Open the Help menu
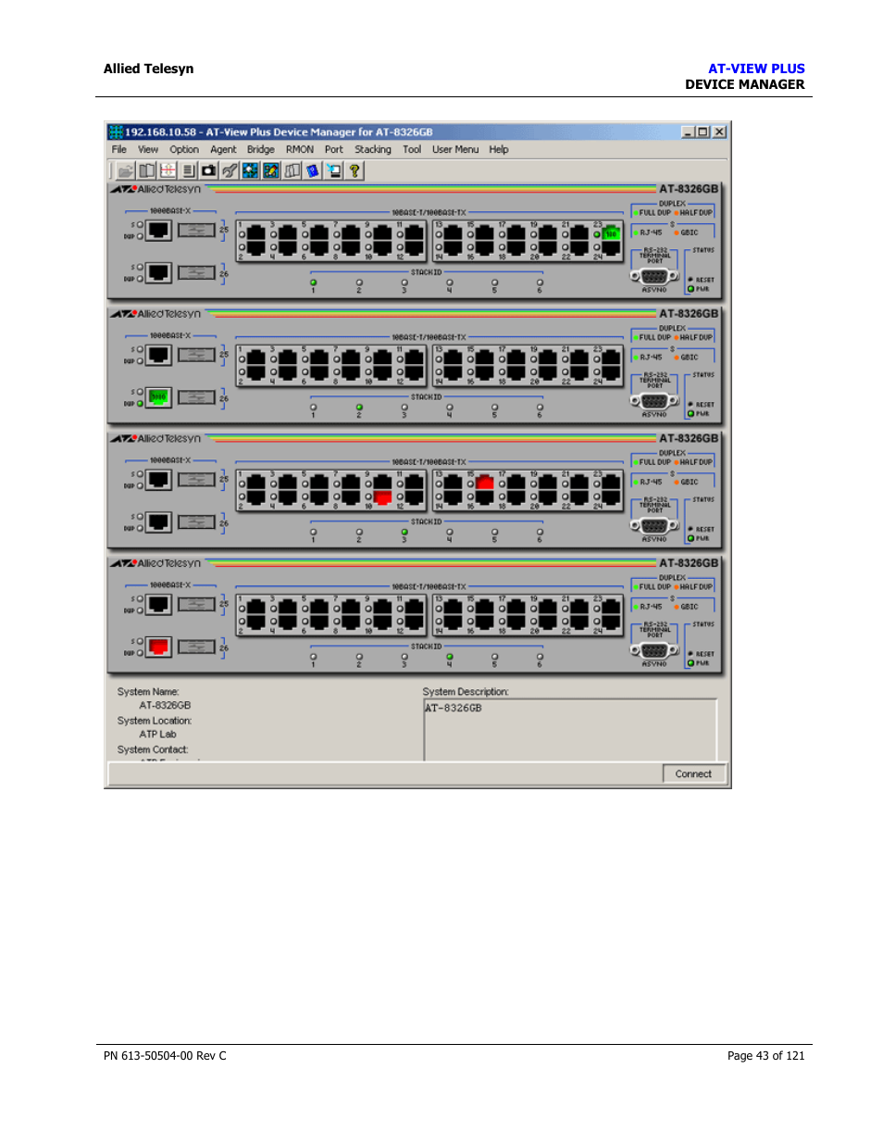 [x=499, y=149]
